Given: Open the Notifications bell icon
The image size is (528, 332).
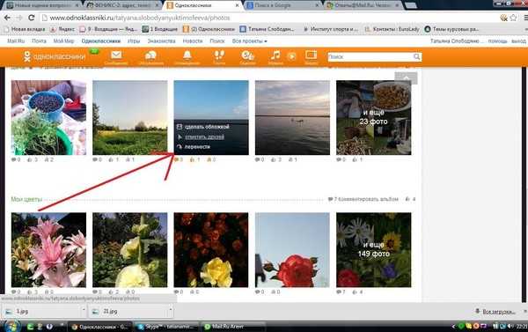Looking at the screenshot, I should click(x=187, y=55).
